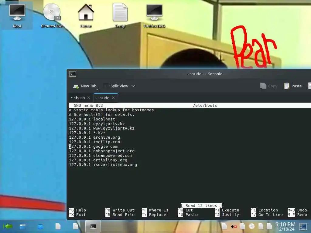Open the New Tab profile dropdown arrow
This screenshot has height=233, width=311.
pyautogui.click(x=97, y=89)
